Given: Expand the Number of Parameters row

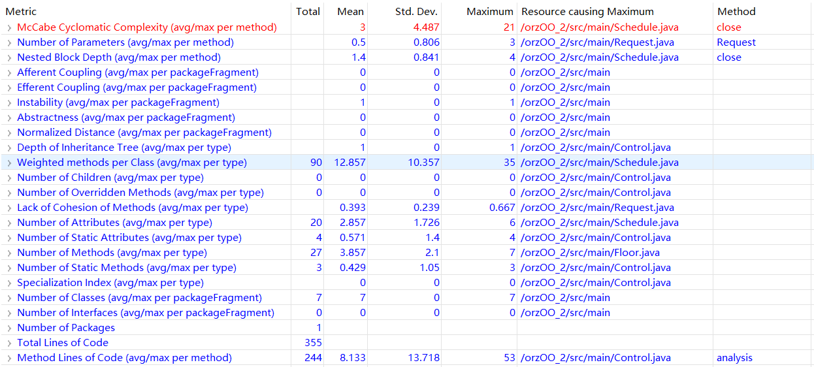Looking at the screenshot, I should click(x=9, y=42).
